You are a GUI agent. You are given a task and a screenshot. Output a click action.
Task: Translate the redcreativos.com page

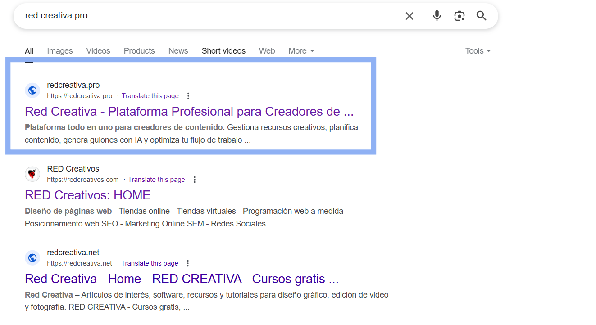pyautogui.click(x=156, y=180)
